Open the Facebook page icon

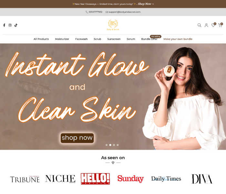pos(4,25)
